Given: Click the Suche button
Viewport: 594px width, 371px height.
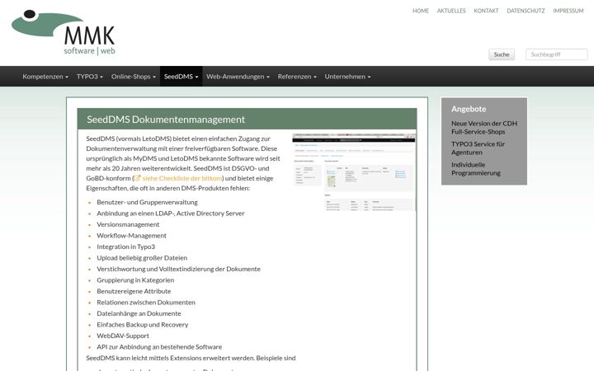Looking at the screenshot, I should (502, 54).
